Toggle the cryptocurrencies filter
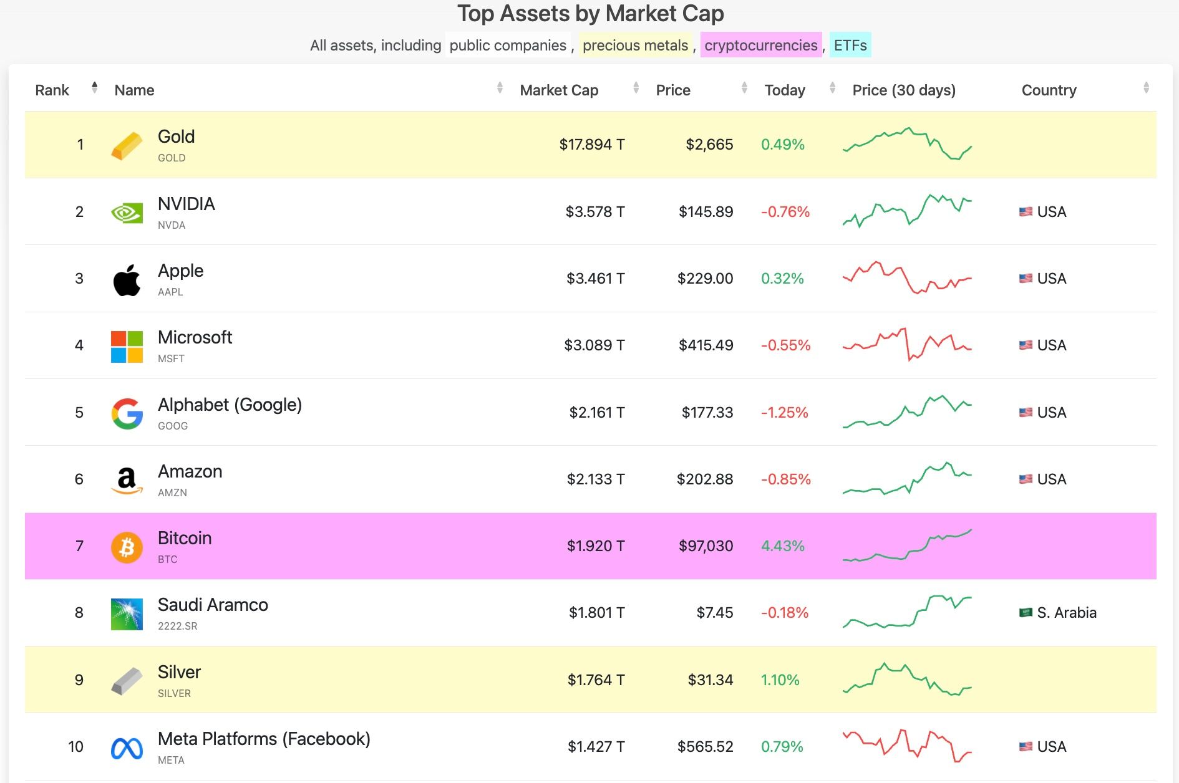This screenshot has height=783, width=1179. point(760,45)
